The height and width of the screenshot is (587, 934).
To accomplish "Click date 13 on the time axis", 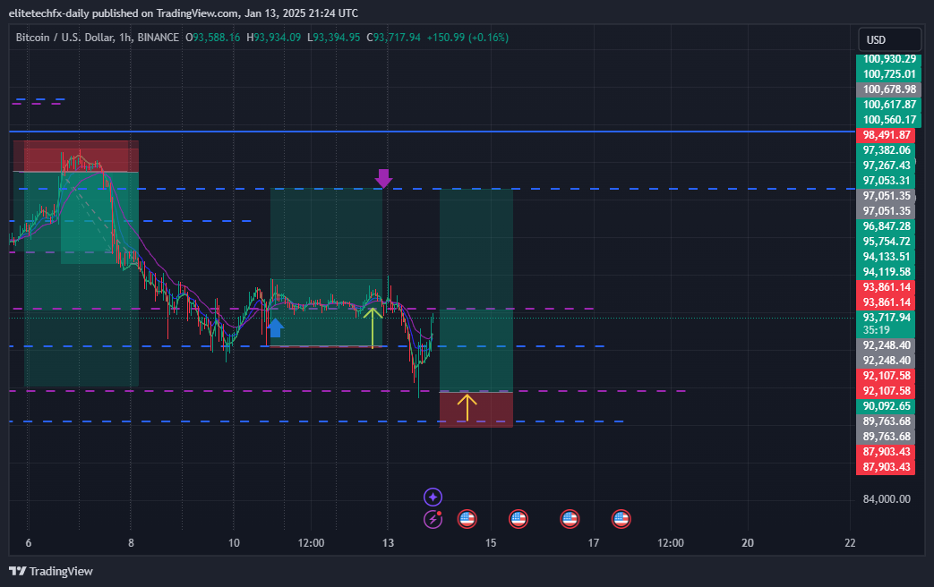I will (x=389, y=543).
